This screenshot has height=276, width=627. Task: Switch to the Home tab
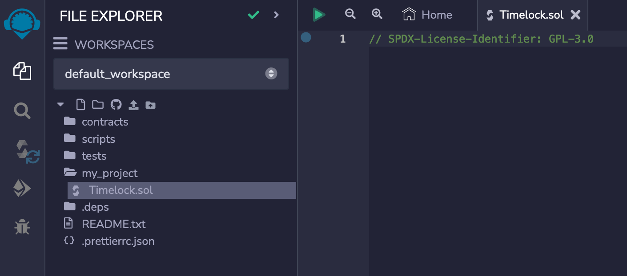coord(427,15)
